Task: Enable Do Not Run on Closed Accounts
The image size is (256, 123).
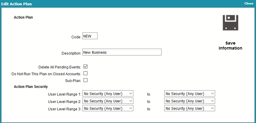Action: [x=86, y=73]
